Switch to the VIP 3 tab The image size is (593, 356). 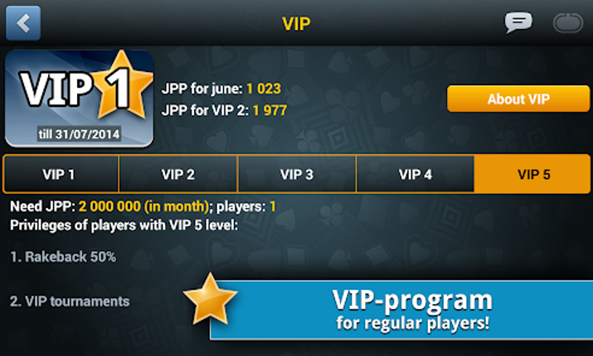(297, 175)
